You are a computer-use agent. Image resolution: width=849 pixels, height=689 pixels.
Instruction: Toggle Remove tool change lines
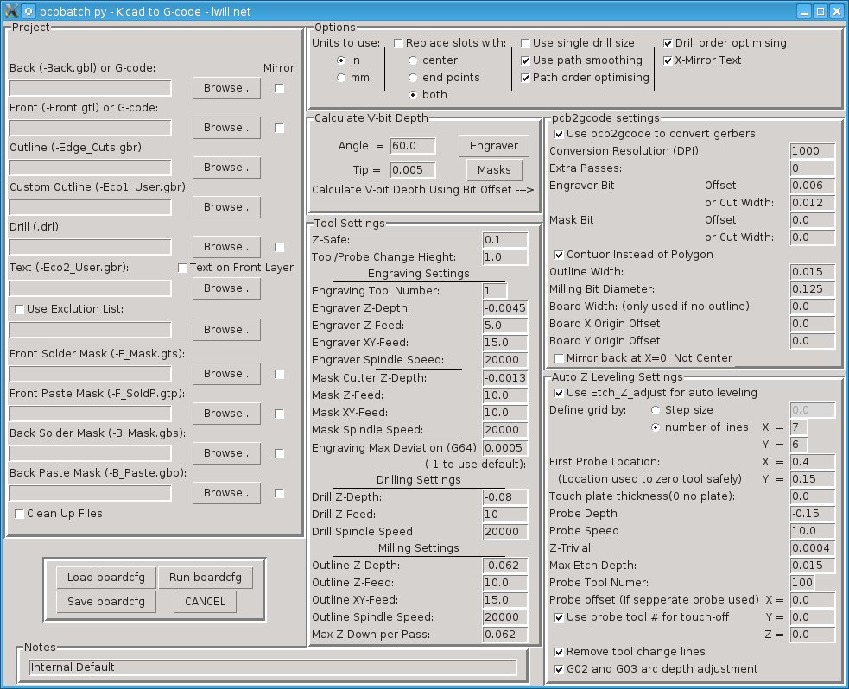[x=559, y=652]
